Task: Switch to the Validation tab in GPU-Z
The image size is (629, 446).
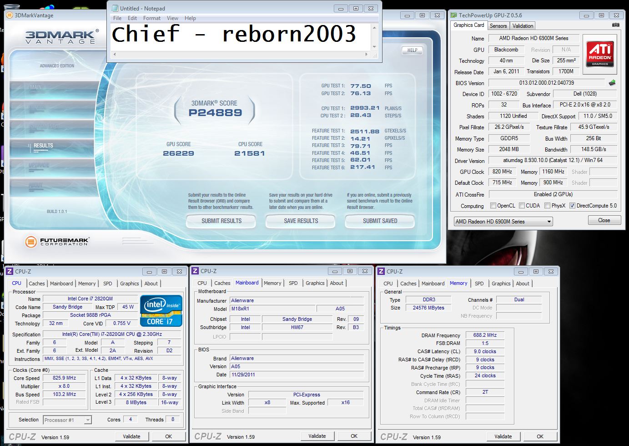Action: click(x=523, y=26)
